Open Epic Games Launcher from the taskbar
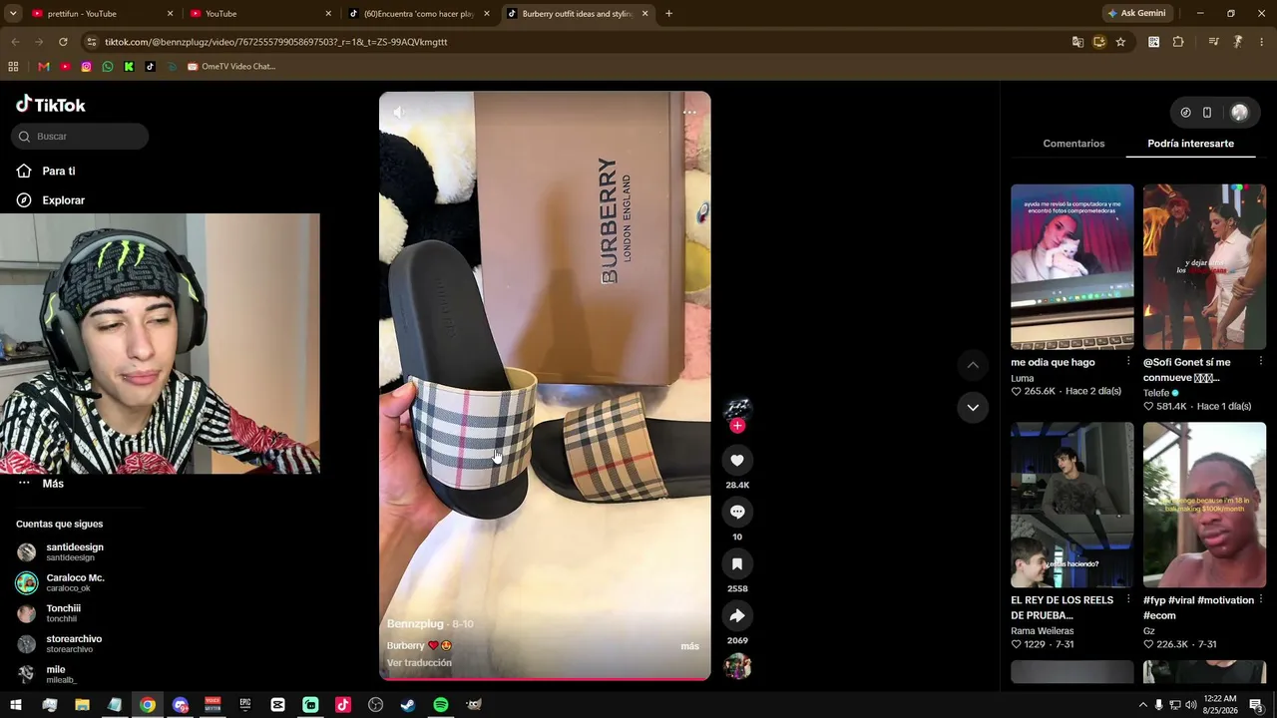Viewport: 1277px width, 718px height. tap(245, 705)
